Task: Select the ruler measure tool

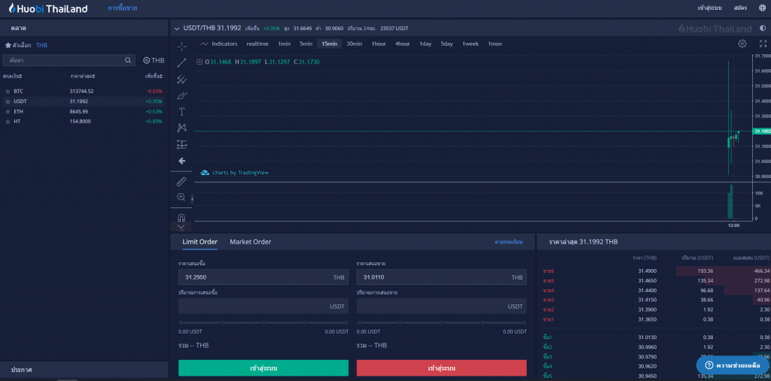Action: 181,181
